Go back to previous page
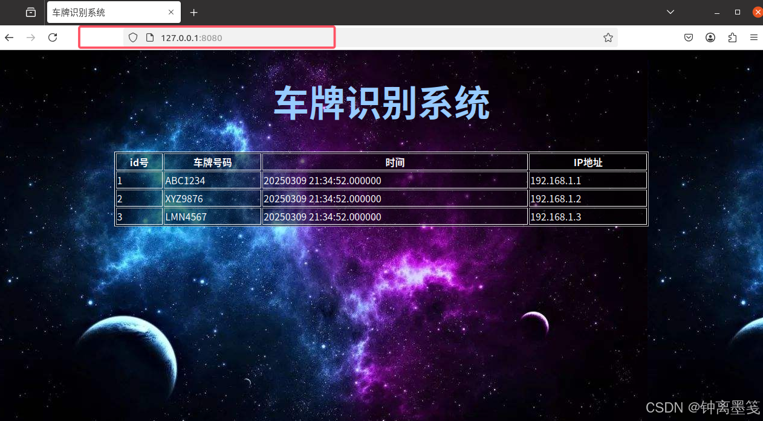 pyautogui.click(x=9, y=37)
